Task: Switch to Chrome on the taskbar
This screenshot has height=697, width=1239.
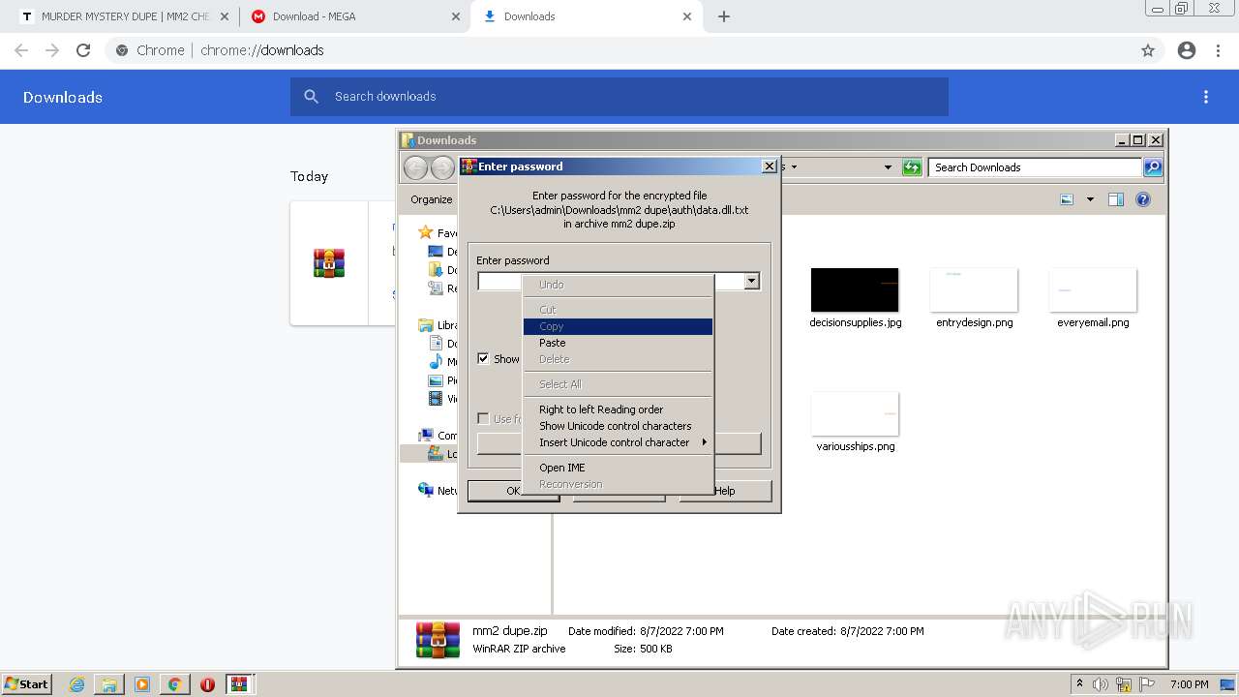Action: point(174,684)
